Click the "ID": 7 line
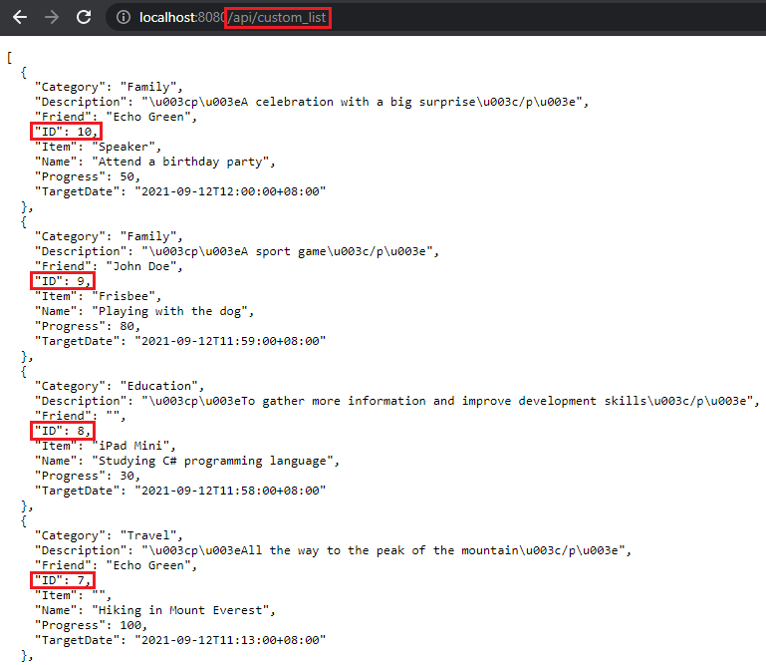This screenshot has height=665, width=766. tap(63, 580)
